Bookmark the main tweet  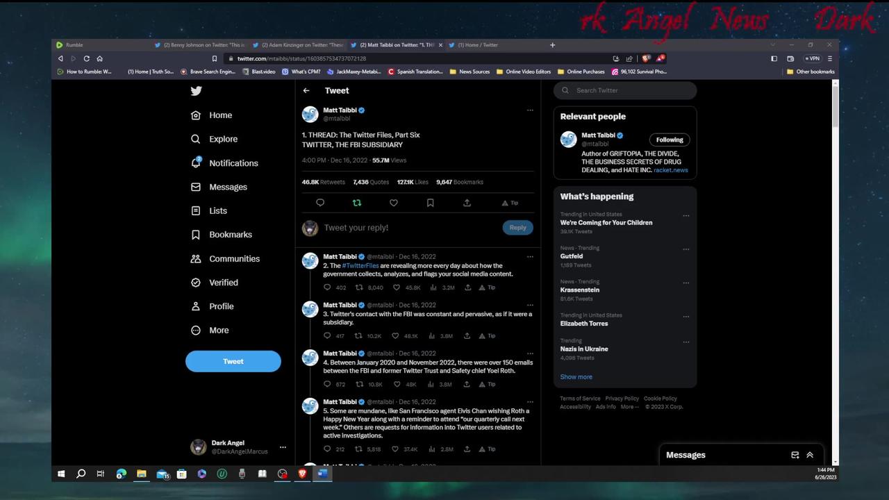[x=430, y=202]
